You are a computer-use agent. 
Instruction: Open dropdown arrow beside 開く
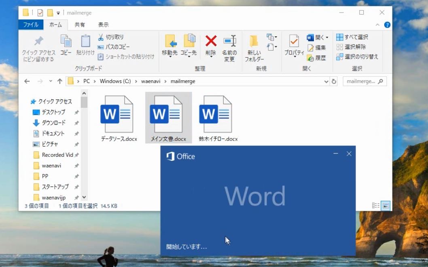pos(327,37)
